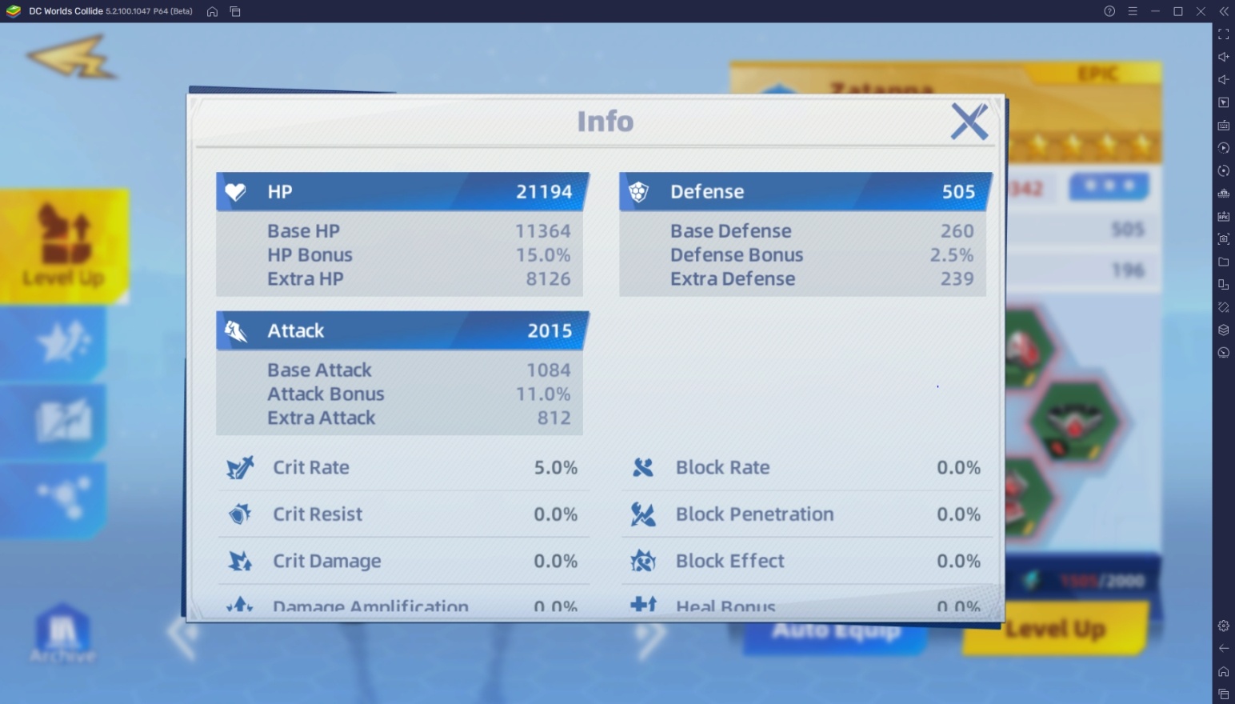Click the middle green hexagon gear slot

pos(1075,421)
